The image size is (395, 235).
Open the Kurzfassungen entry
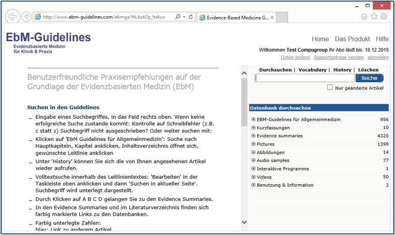273,128
